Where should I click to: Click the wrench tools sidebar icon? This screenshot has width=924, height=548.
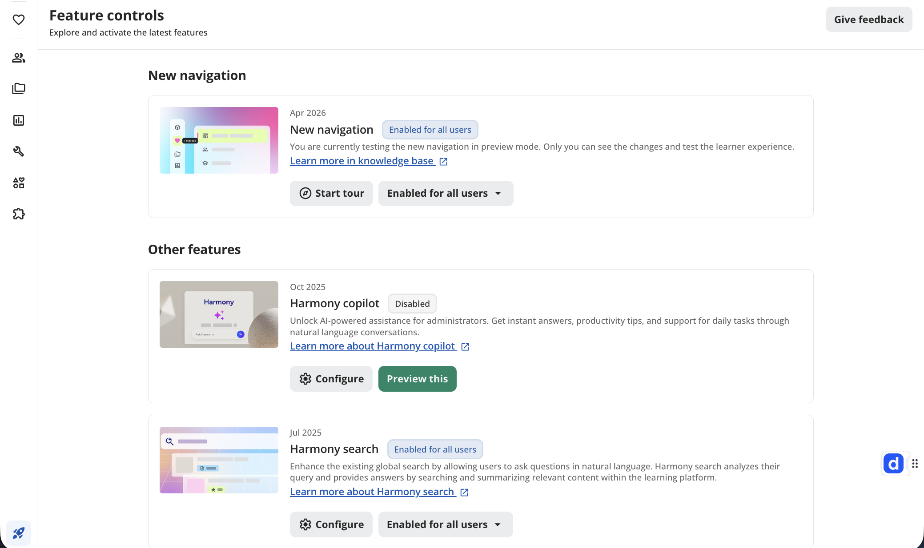point(19,151)
